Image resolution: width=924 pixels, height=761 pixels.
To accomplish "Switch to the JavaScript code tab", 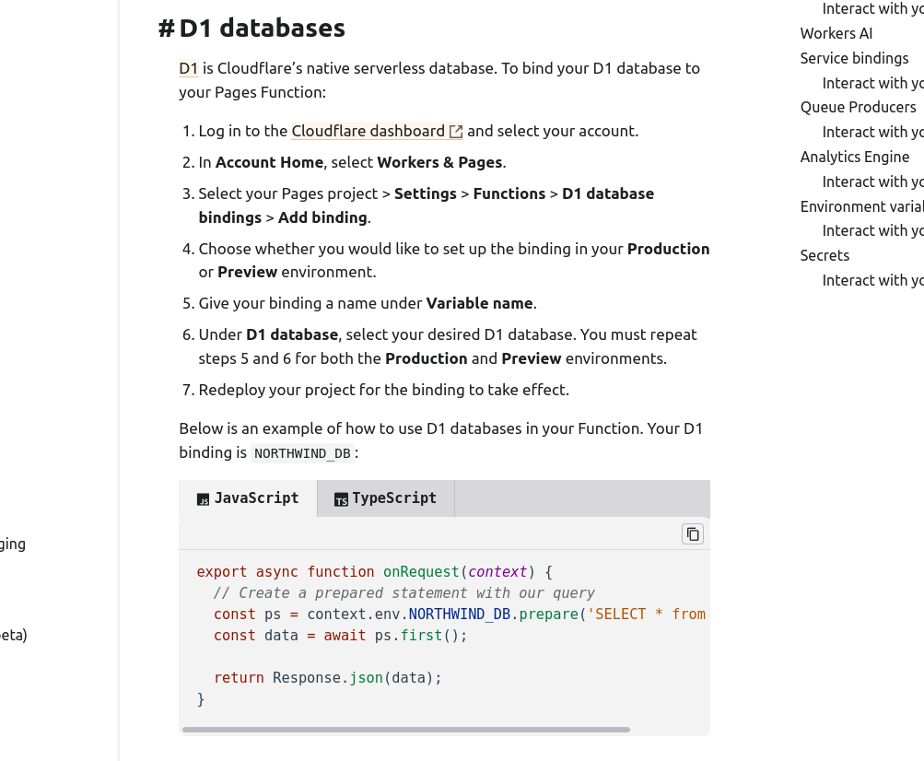I will [x=248, y=498].
